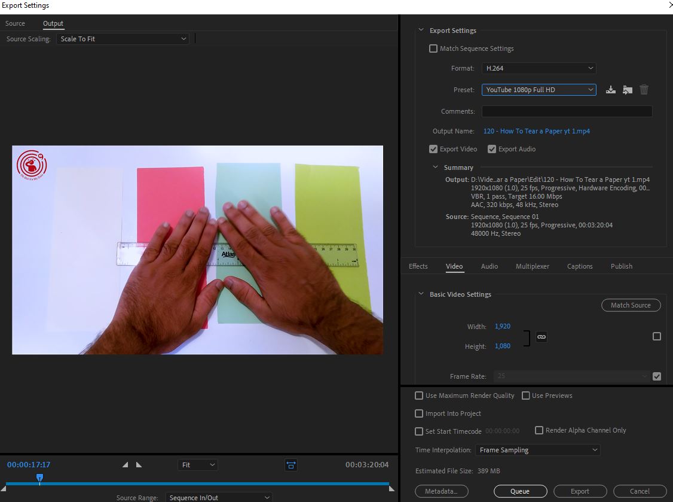Open the disabled Frame Rate dropdown
Screen dimensions: 673x502
(x=571, y=376)
